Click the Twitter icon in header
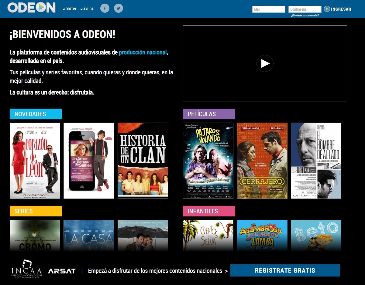Screen dimensions: 365x285 tap(119, 8)
